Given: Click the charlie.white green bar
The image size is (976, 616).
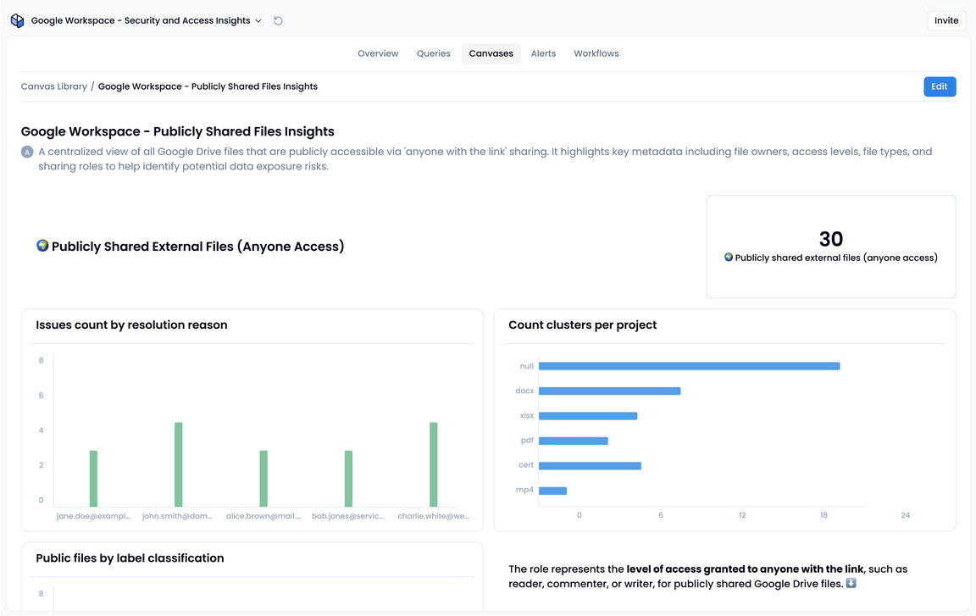Looking at the screenshot, I should pos(433,464).
